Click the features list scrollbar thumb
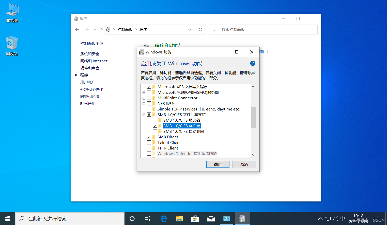 tap(253, 117)
